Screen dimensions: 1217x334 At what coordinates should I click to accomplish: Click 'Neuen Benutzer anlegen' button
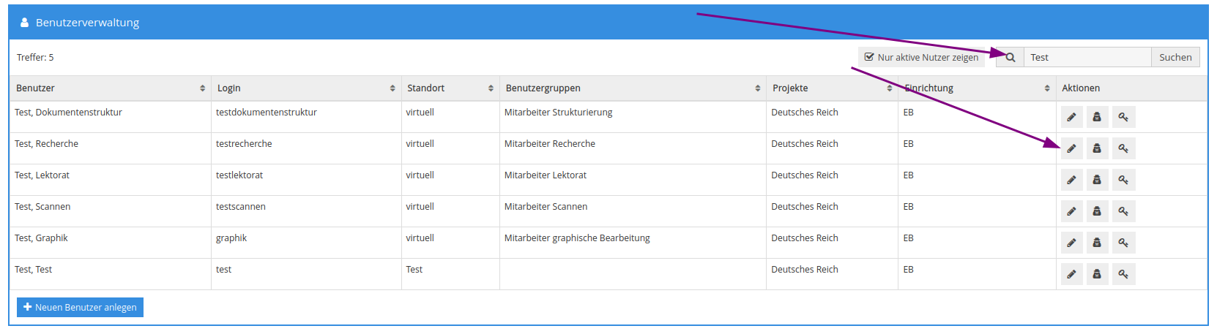pos(80,308)
